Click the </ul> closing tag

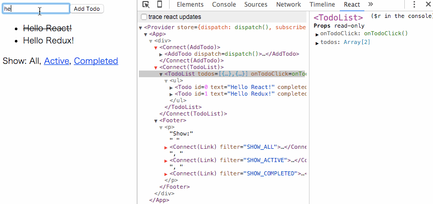(x=178, y=101)
